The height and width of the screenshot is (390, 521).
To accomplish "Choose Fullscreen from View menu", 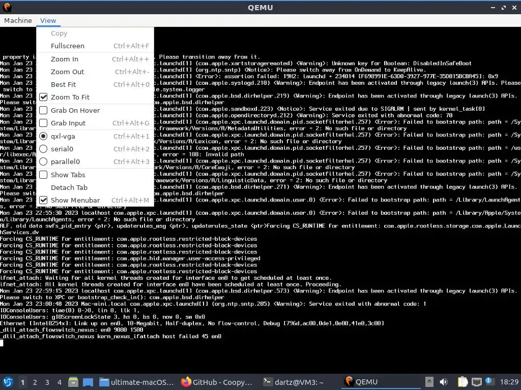I will (95, 46).
